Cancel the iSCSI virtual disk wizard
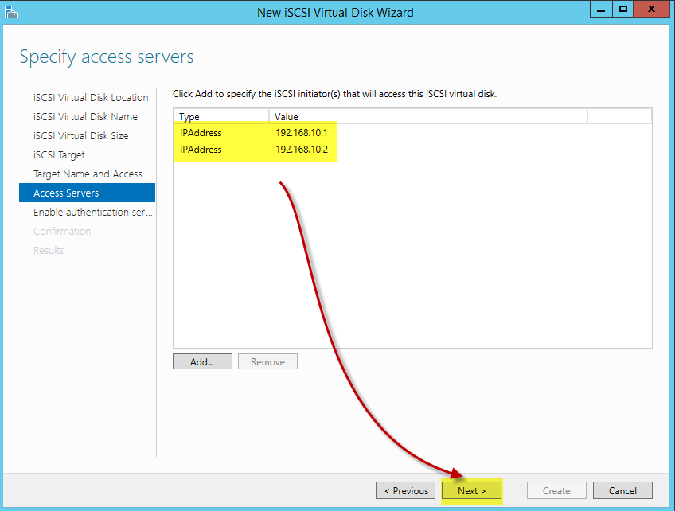Viewport: 675px width, 511px height. tap(622, 490)
